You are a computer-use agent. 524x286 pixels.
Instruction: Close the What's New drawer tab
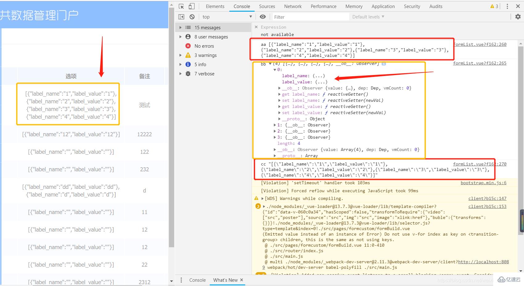click(x=242, y=280)
